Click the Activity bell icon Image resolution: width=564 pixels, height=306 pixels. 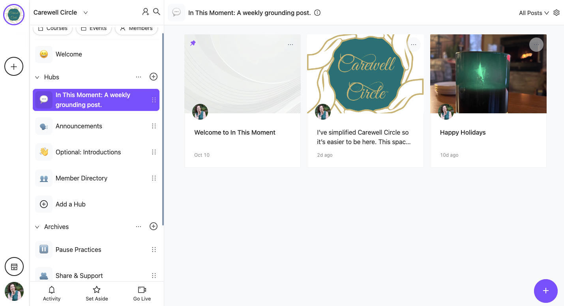coord(52,290)
